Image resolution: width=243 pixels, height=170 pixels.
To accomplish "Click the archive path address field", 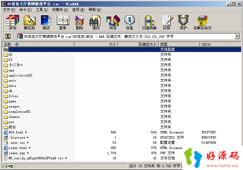I will pos(126,36).
